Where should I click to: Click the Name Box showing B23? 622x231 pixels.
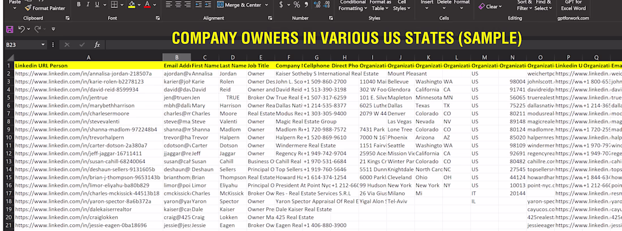pyautogui.click(x=23, y=45)
